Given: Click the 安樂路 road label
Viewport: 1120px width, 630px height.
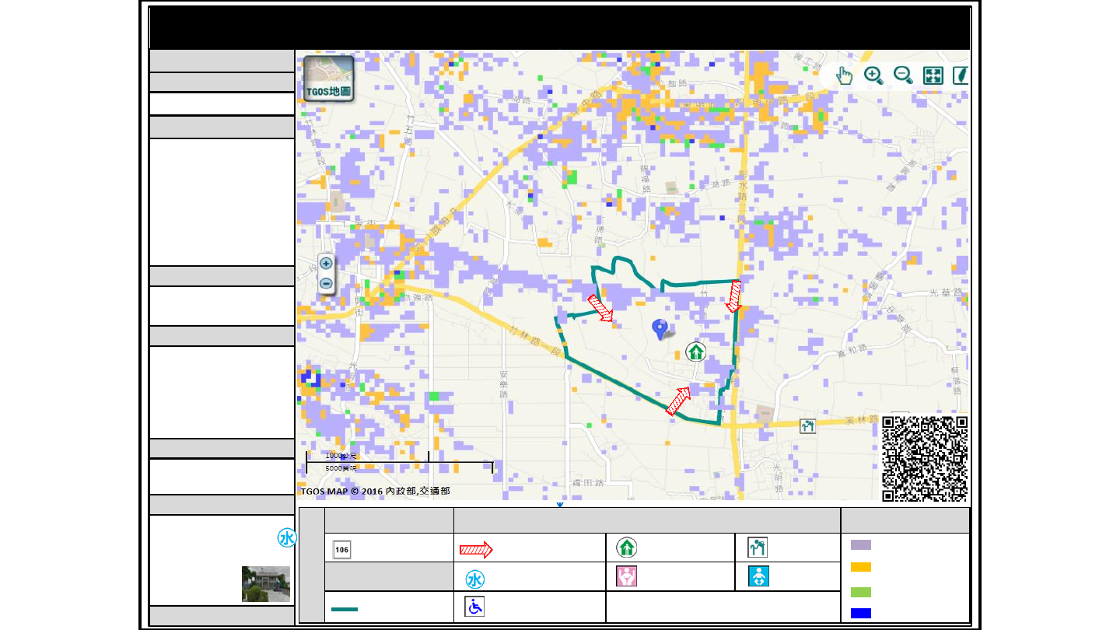Looking at the screenshot, I should (x=503, y=386).
